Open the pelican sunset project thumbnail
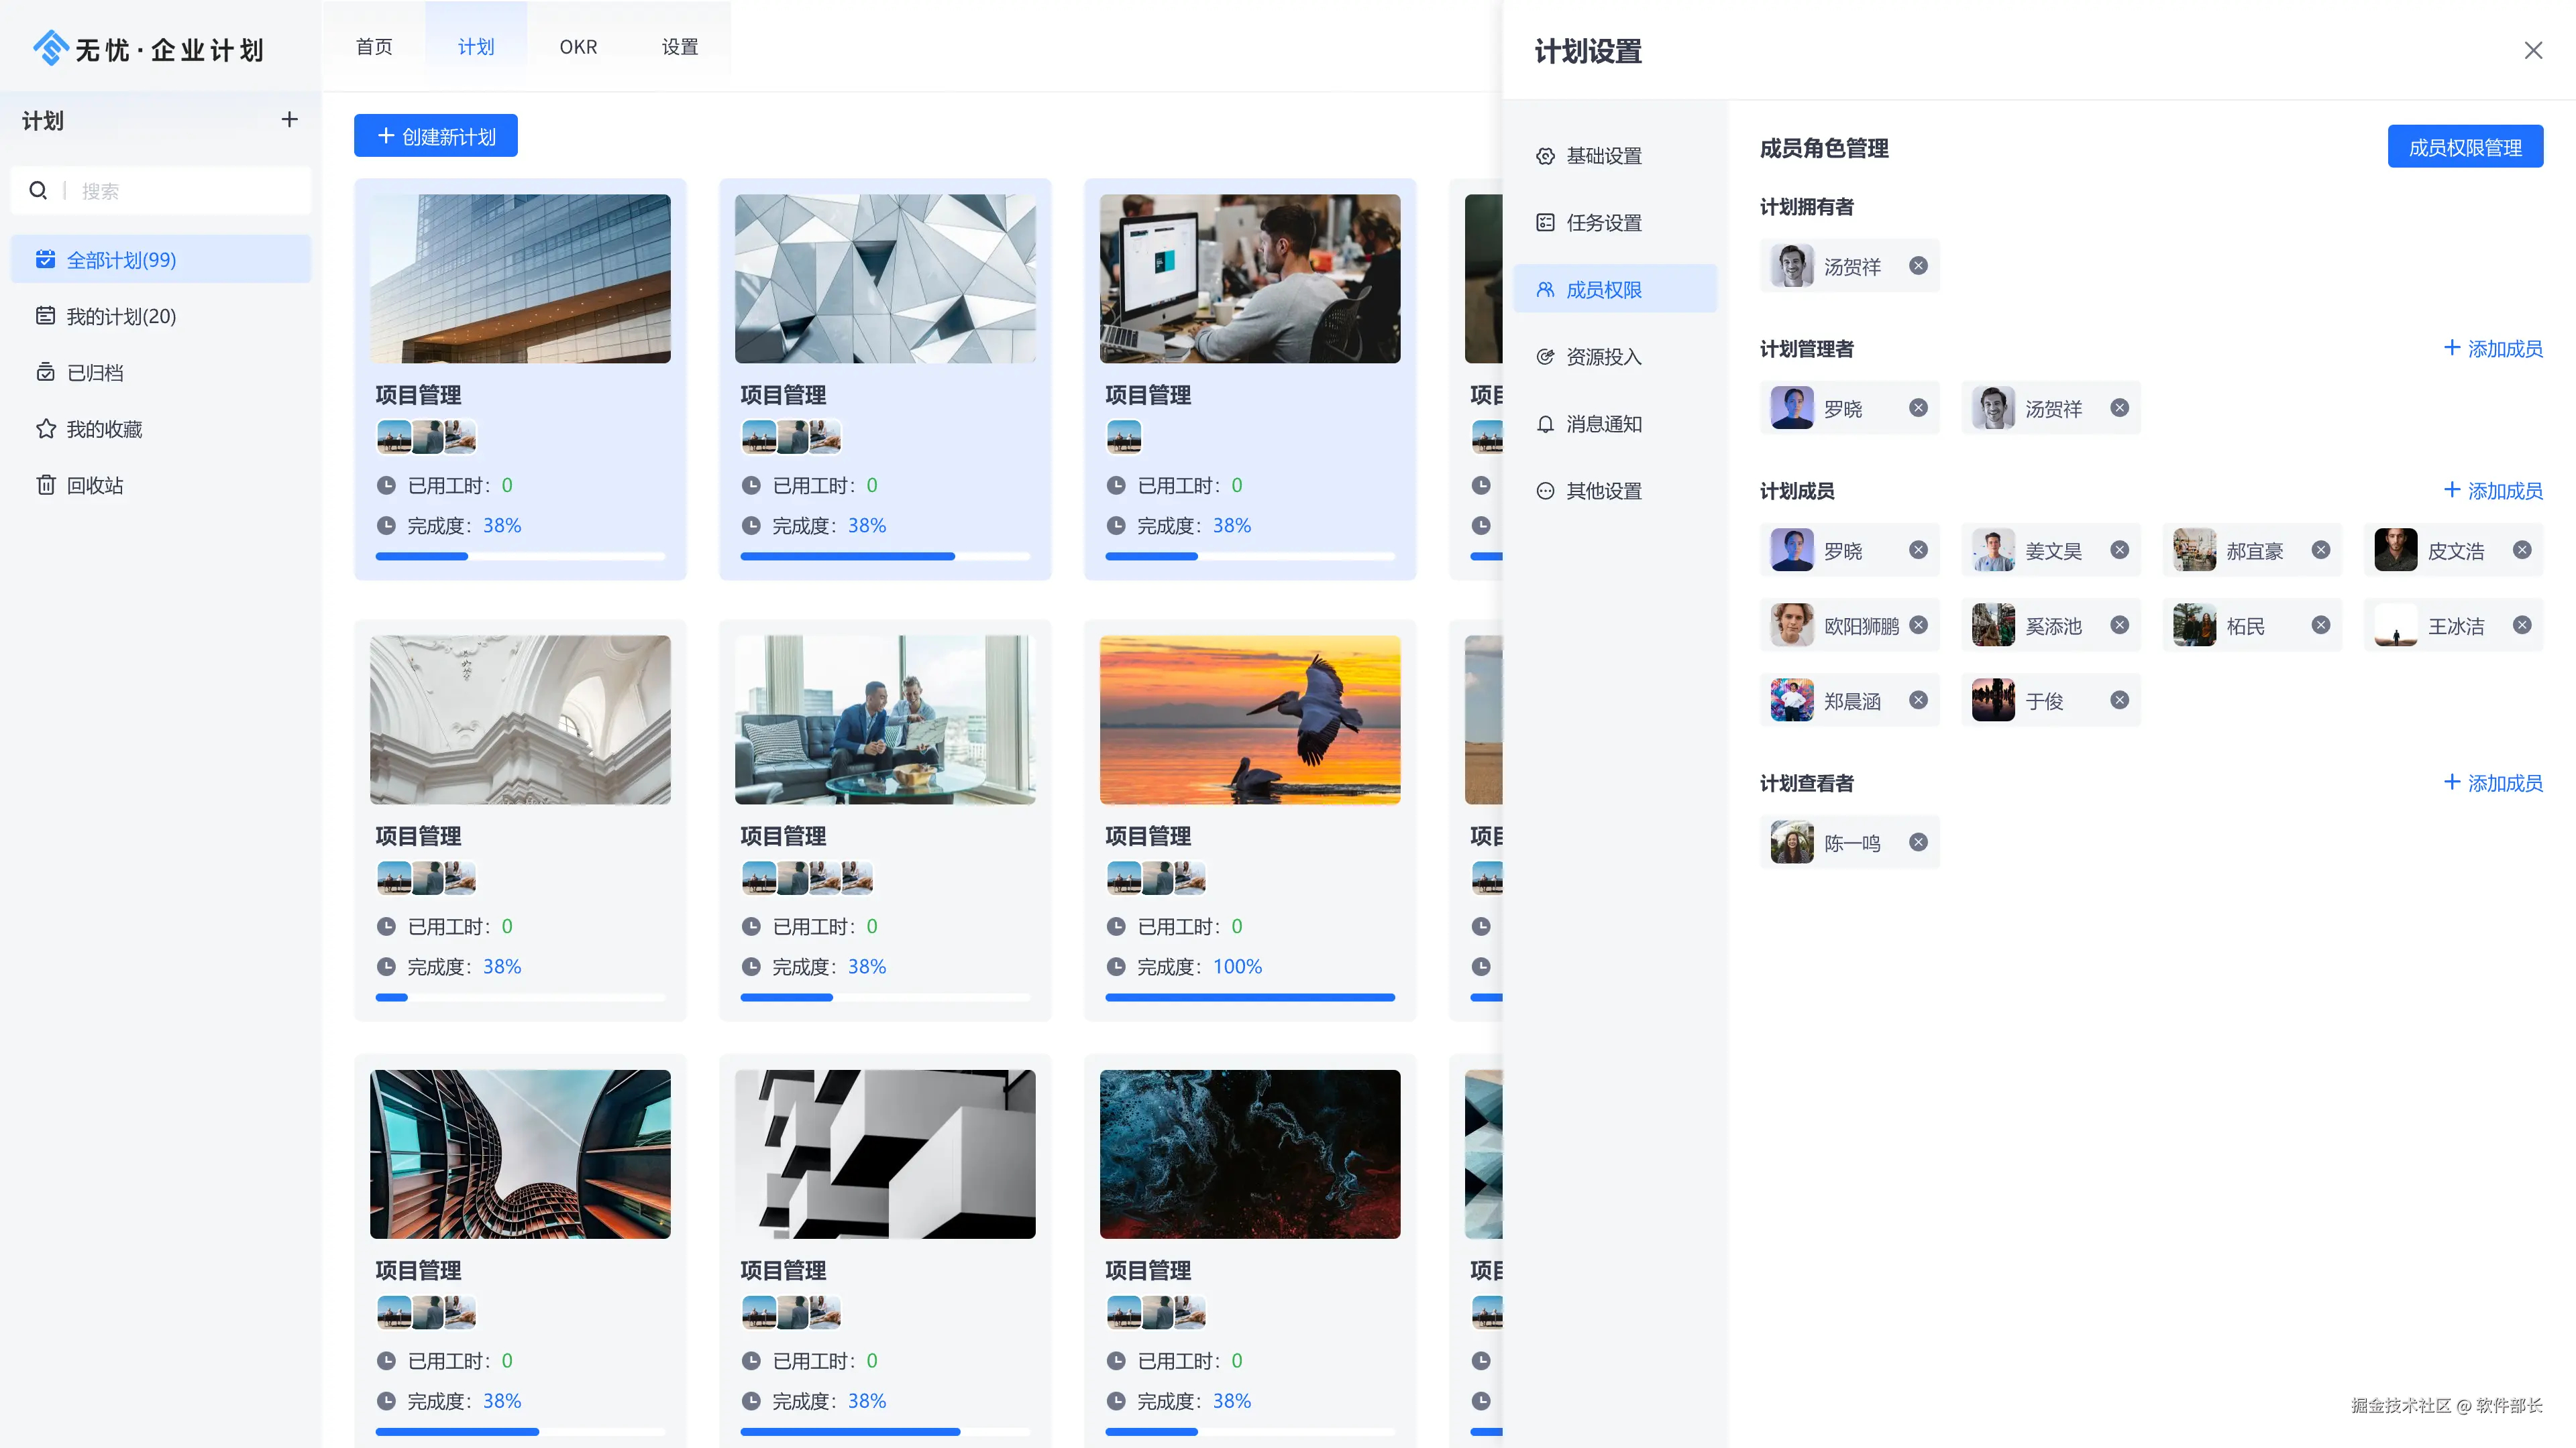 coord(1249,719)
